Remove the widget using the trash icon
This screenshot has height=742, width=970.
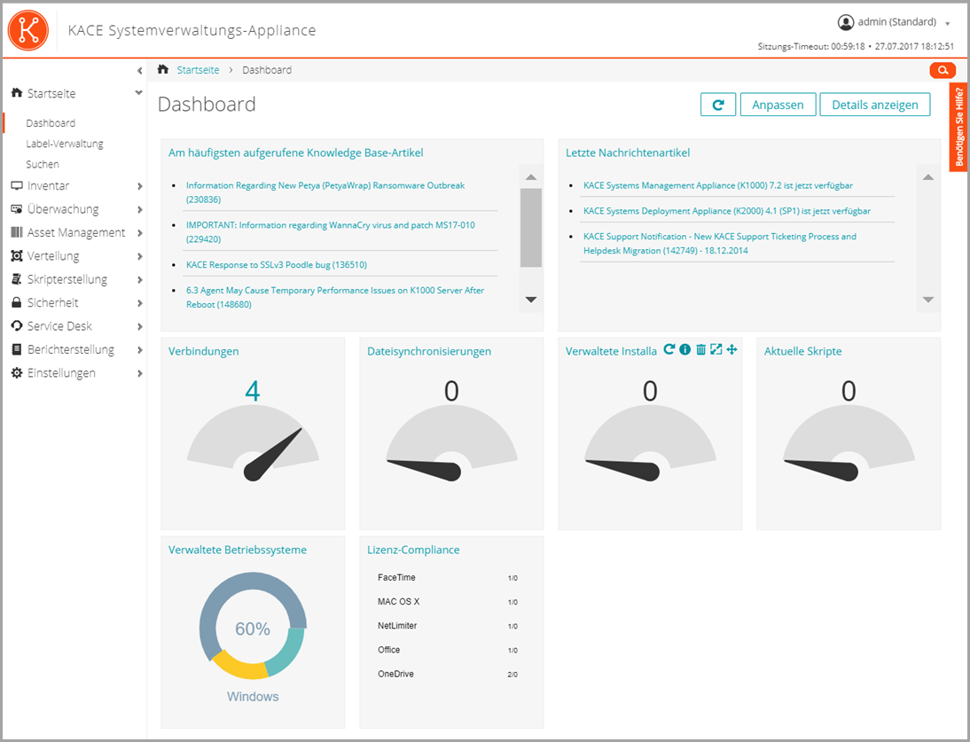(700, 349)
